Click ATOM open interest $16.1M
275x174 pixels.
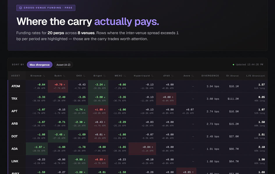click(234, 86)
